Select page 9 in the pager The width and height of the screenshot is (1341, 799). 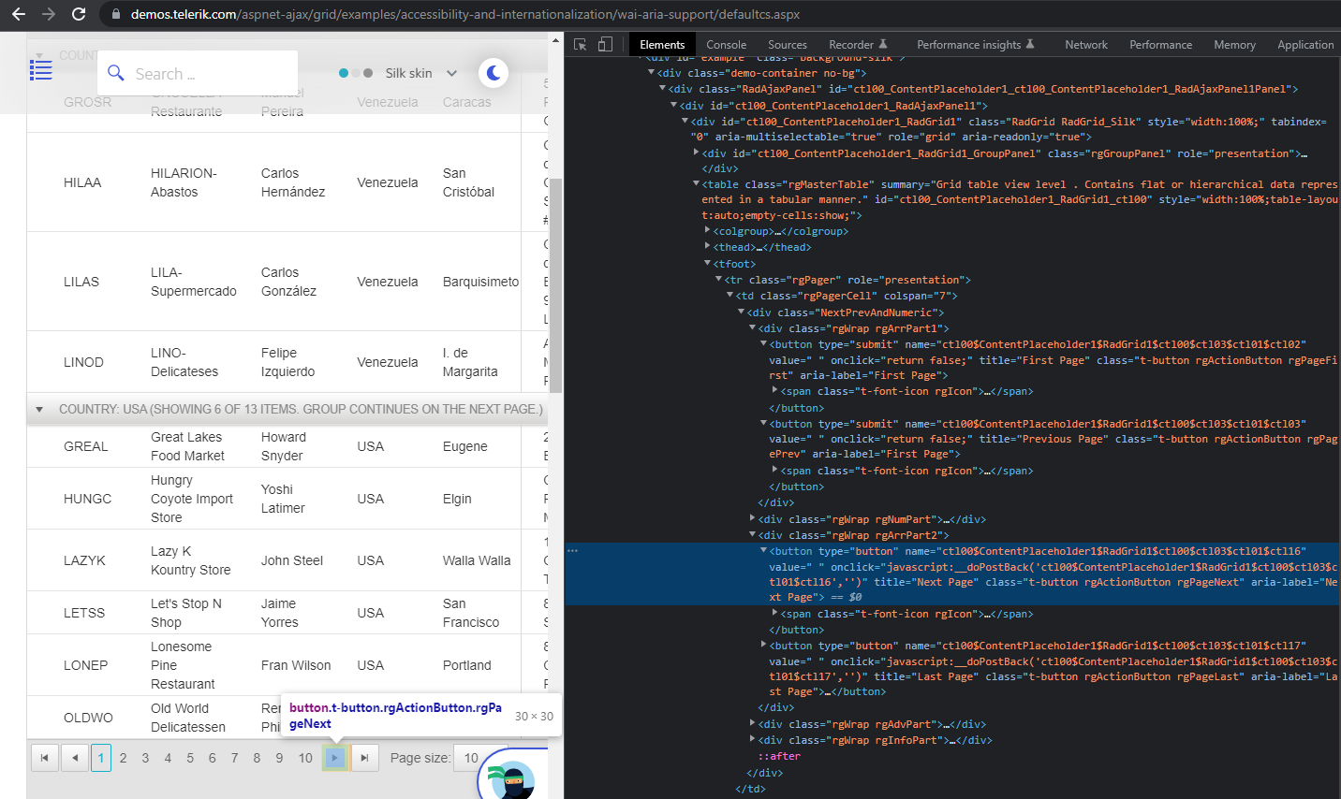tap(279, 758)
